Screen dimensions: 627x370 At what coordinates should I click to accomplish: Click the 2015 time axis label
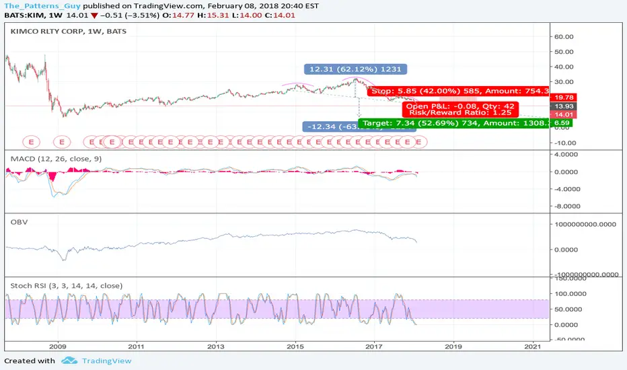coord(295,346)
